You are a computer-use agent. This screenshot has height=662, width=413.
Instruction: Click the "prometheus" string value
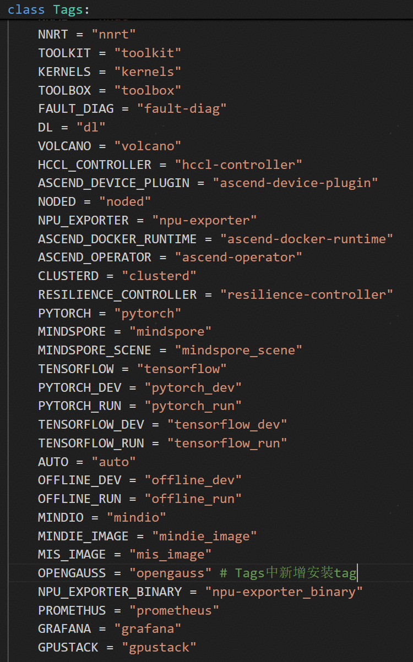pyautogui.click(x=174, y=610)
